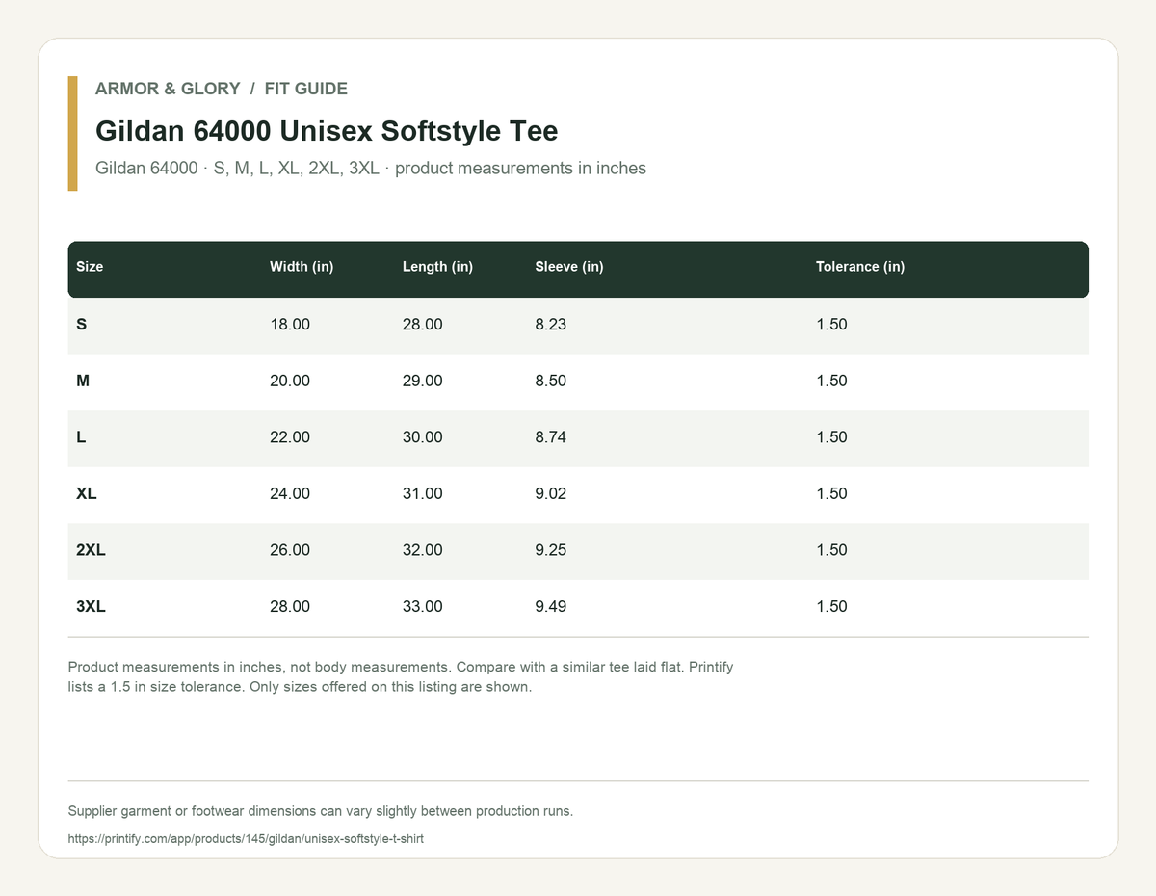This screenshot has height=896, width=1156.
Task: Select the sleeve value 9.02
Action: pyautogui.click(x=551, y=493)
